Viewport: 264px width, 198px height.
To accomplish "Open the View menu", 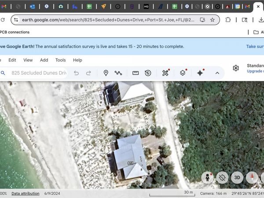I will point(28,60).
